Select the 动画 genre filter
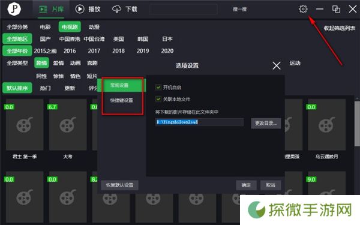Image resolution: width=360 pixels, height=225 pixels. tap(76, 63)
